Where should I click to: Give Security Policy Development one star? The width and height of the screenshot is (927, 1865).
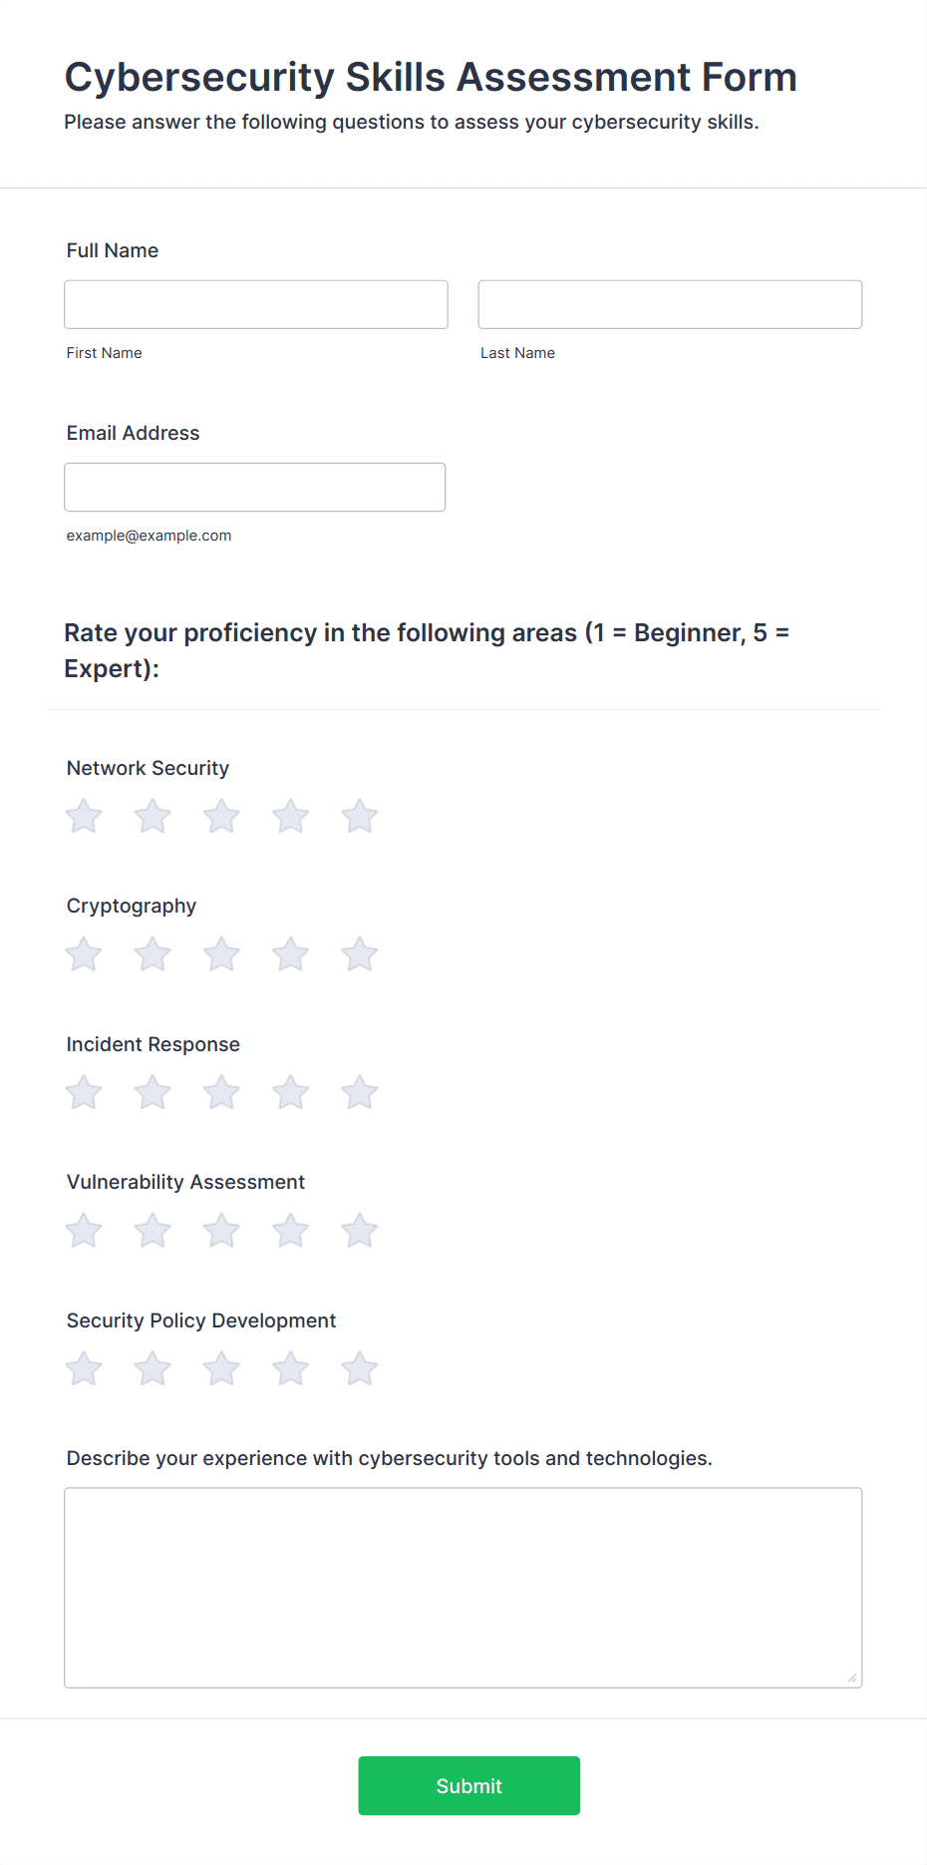tap(84, 1369)
